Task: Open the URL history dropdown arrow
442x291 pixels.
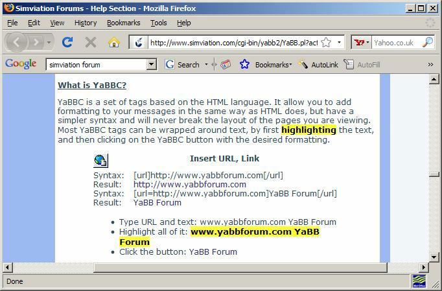Action: click(339, 43)
